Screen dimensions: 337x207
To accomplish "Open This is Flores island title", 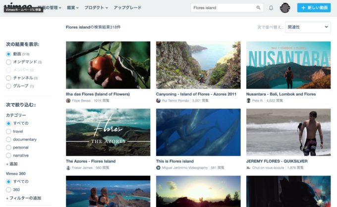I will tap(175, 161).
